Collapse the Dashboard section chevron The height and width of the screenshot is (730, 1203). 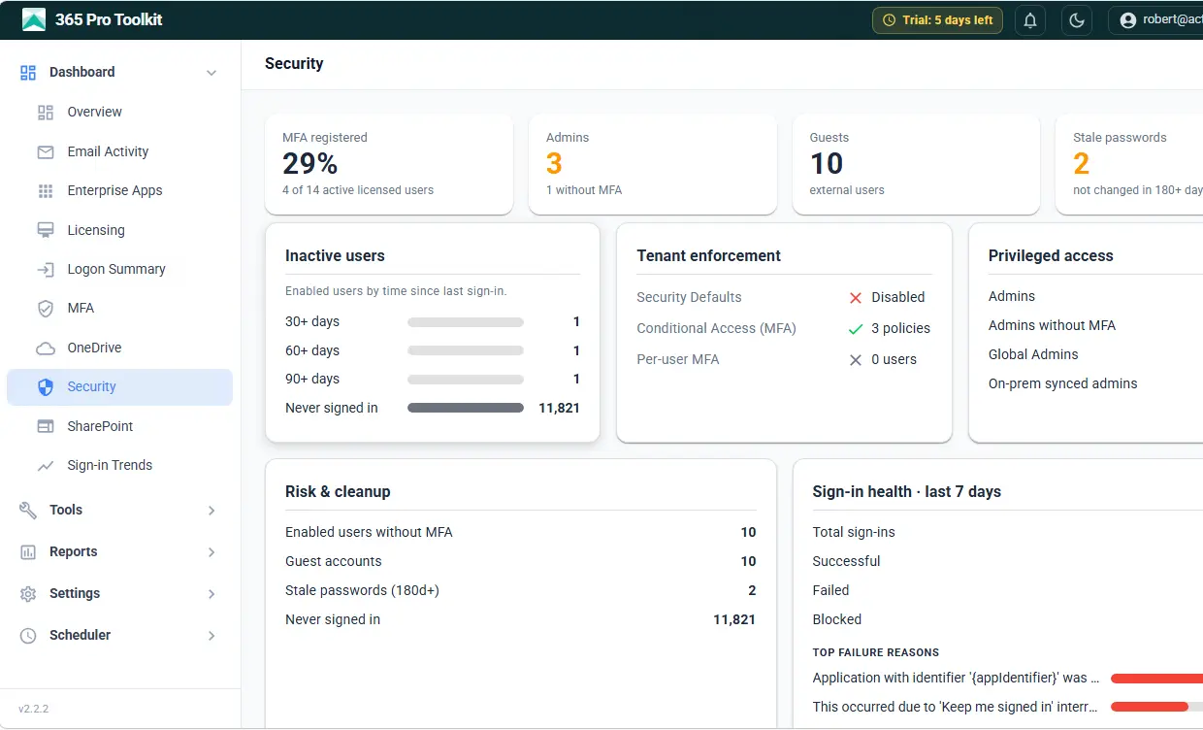[211, 73]
